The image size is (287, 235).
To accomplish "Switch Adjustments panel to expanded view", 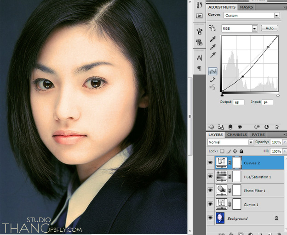I will [221, 127].
